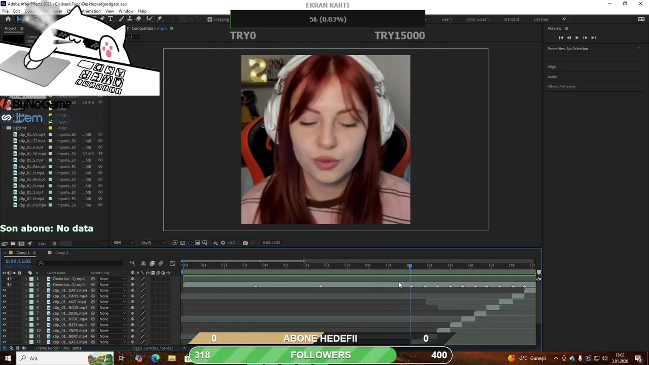Viewport: 649px width, 365px height.
Task: Select the Puppet Pin tool
Action: [x=160, y=19]
